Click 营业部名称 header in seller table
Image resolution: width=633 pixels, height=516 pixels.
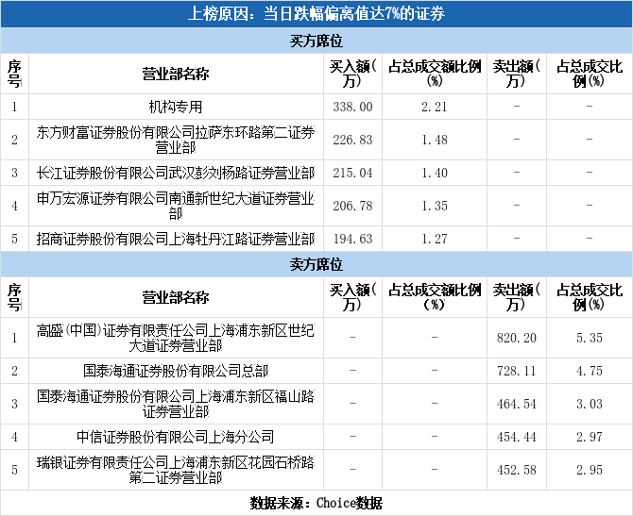coord(176,297)
